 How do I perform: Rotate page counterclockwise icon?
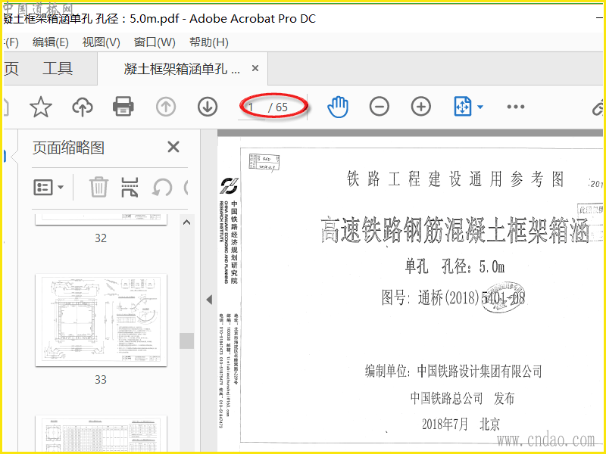coord(162,188)
